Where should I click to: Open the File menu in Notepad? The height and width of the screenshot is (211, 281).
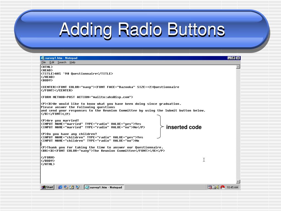tap(43, 62)
